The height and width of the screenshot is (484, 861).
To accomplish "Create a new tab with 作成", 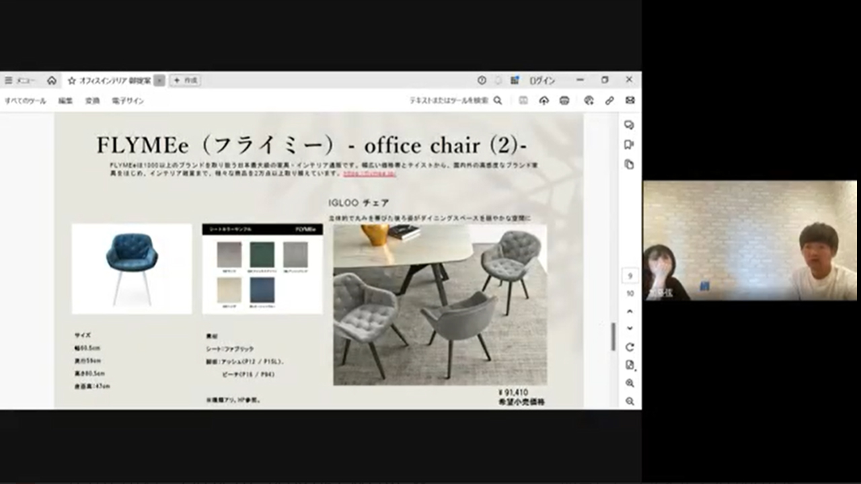I will (185, 81).
